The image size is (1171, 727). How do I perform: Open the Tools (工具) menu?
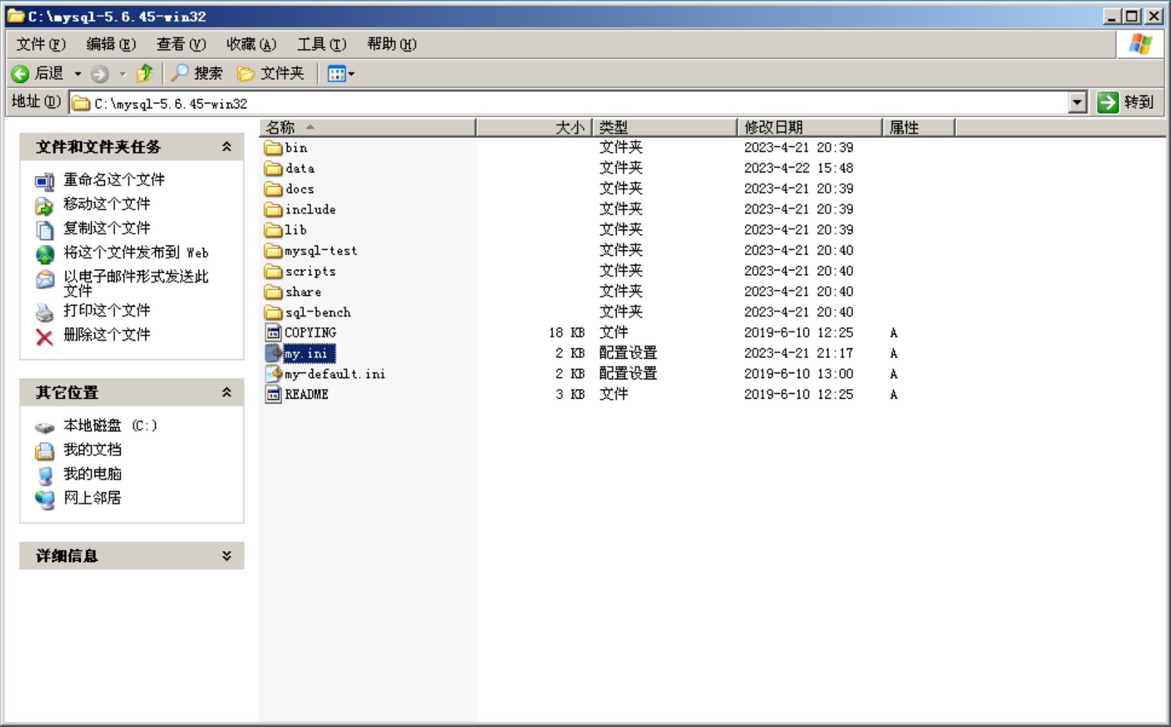322,44
